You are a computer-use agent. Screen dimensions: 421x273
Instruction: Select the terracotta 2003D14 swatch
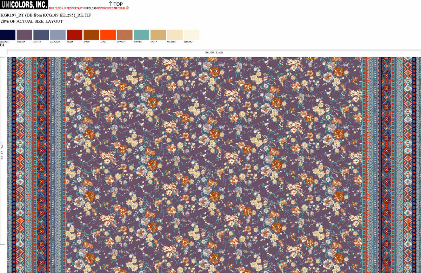pos(125,35)
